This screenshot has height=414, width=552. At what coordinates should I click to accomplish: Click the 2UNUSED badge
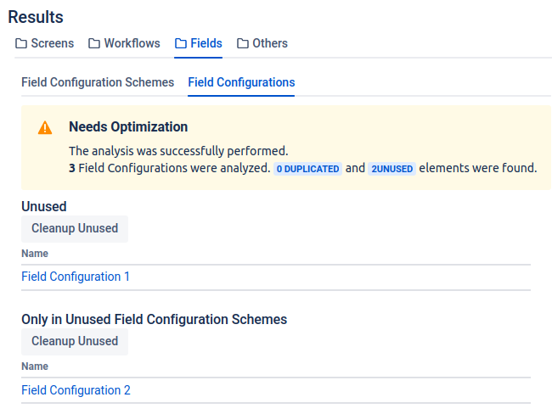[392, 169]
